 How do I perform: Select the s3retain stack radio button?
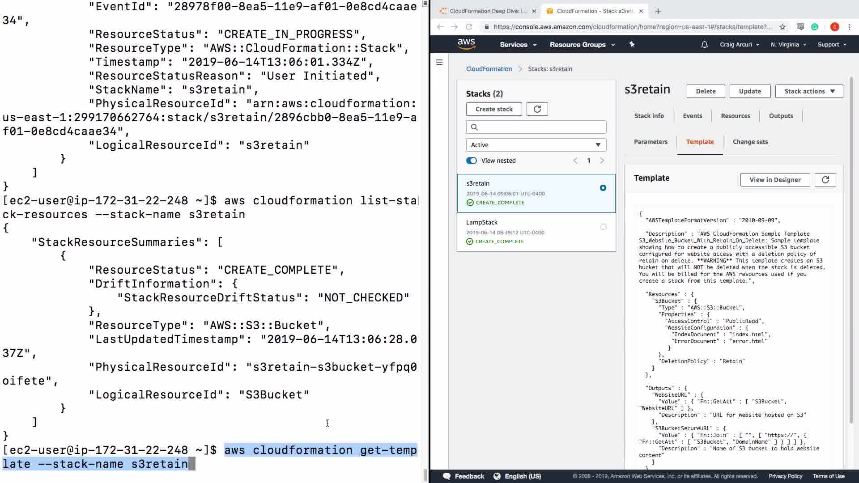(603, 188)
